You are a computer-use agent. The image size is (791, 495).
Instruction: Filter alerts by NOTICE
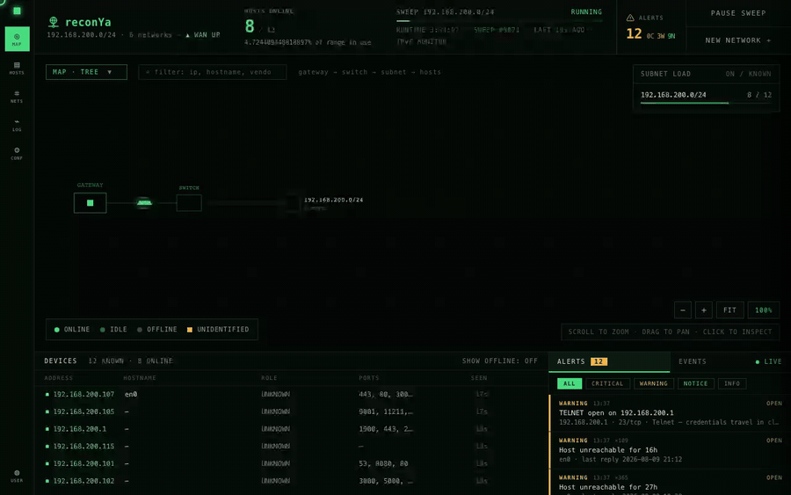pos(696,383)
